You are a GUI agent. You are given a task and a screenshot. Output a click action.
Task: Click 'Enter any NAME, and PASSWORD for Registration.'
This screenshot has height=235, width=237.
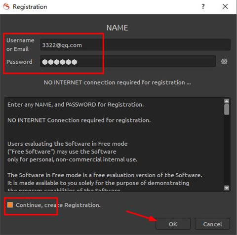pyautogui.click(x=76, y=105)
